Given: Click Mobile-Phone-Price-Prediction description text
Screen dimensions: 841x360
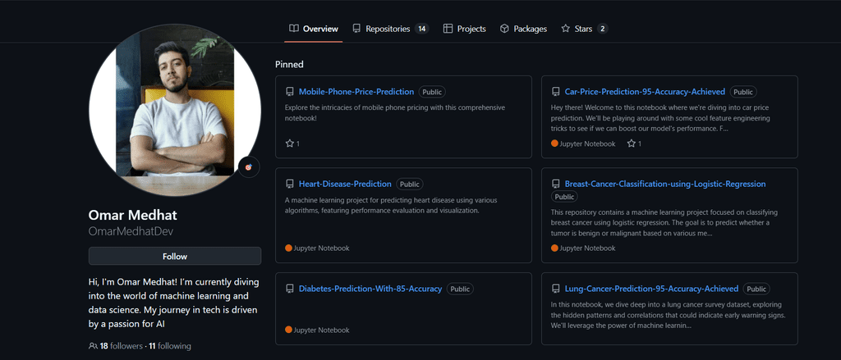Looking at the screenshot, I should click(x=395, y=112).
